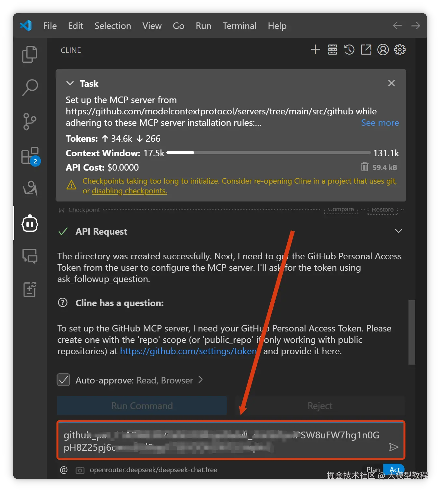Click the checkpoint warning triangle icon

pos(71,185)
